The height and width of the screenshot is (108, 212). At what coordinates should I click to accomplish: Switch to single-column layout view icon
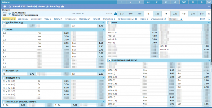[x=205, y=19]
